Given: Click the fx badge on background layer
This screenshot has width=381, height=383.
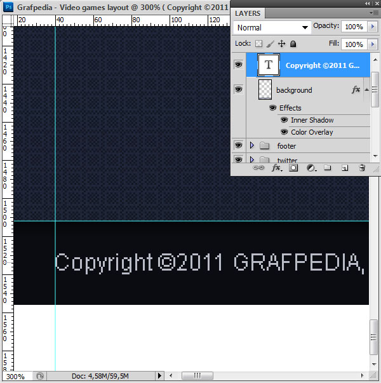Looking at the screenshot, I should pyautogui.click(x=356, y=90).
